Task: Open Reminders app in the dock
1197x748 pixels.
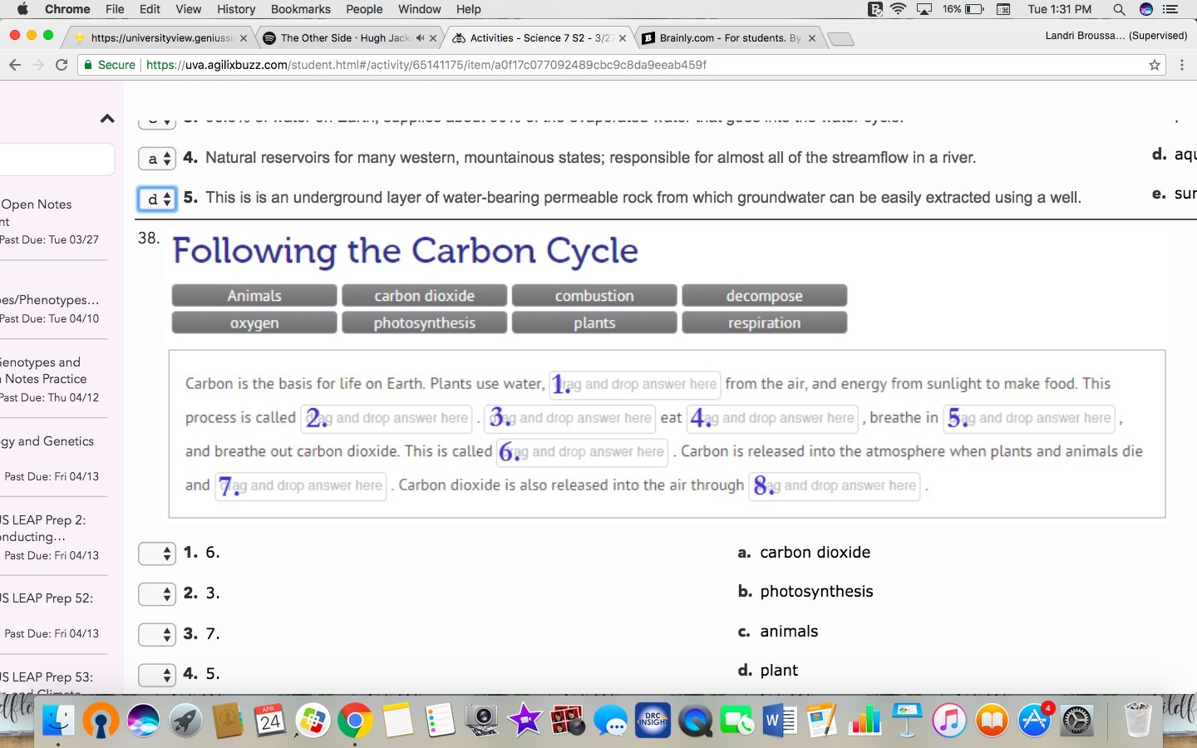Action: [x=440, y=720]
